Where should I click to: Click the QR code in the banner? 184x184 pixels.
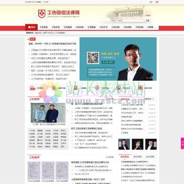pos(93,58)
